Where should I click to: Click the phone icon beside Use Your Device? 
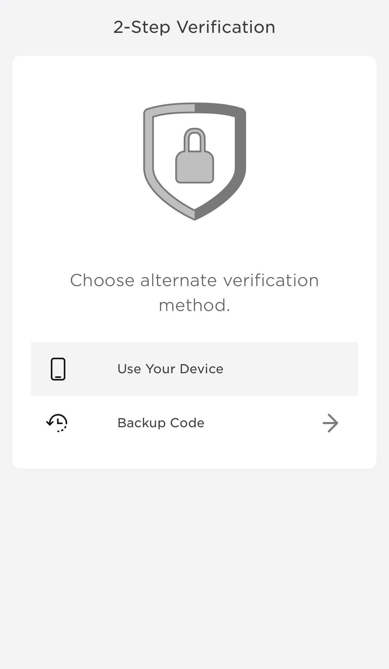point(58,369)
